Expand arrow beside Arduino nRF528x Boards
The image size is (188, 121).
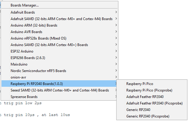pyautogui.click(x=116, y=38)
